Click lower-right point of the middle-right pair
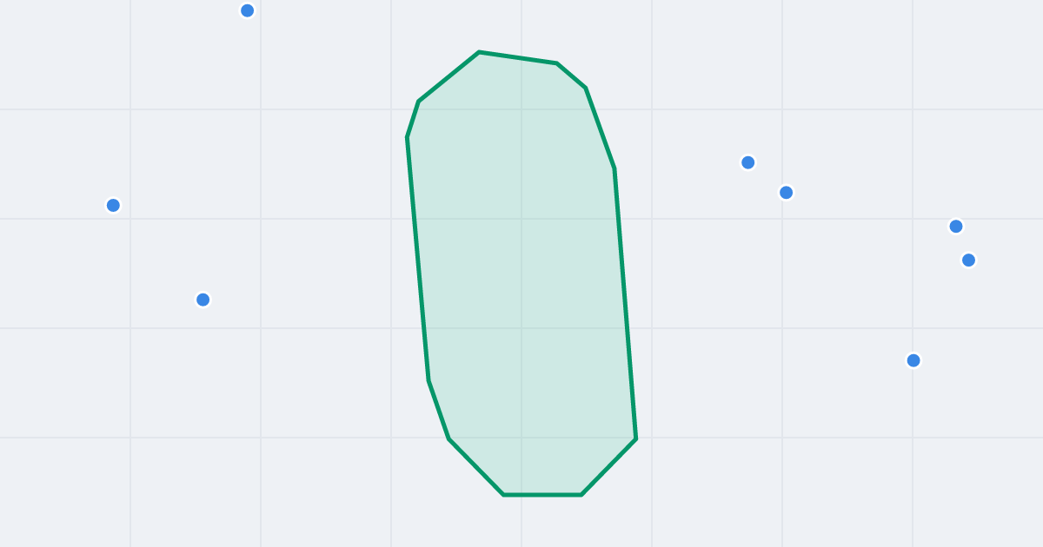Viewport: 1043px width, 547px height. (x=786, y=192)
